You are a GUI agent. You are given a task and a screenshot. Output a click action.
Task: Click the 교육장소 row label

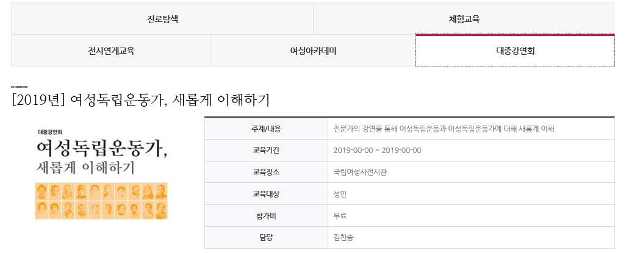click(266, 172)
